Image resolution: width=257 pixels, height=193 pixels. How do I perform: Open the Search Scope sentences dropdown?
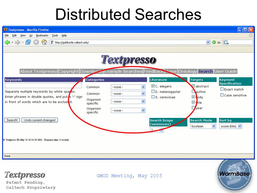(157, 130)
